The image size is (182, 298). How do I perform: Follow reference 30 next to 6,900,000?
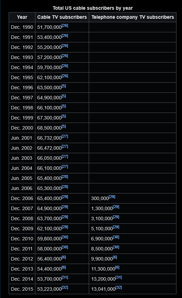[x=116, y=237]
